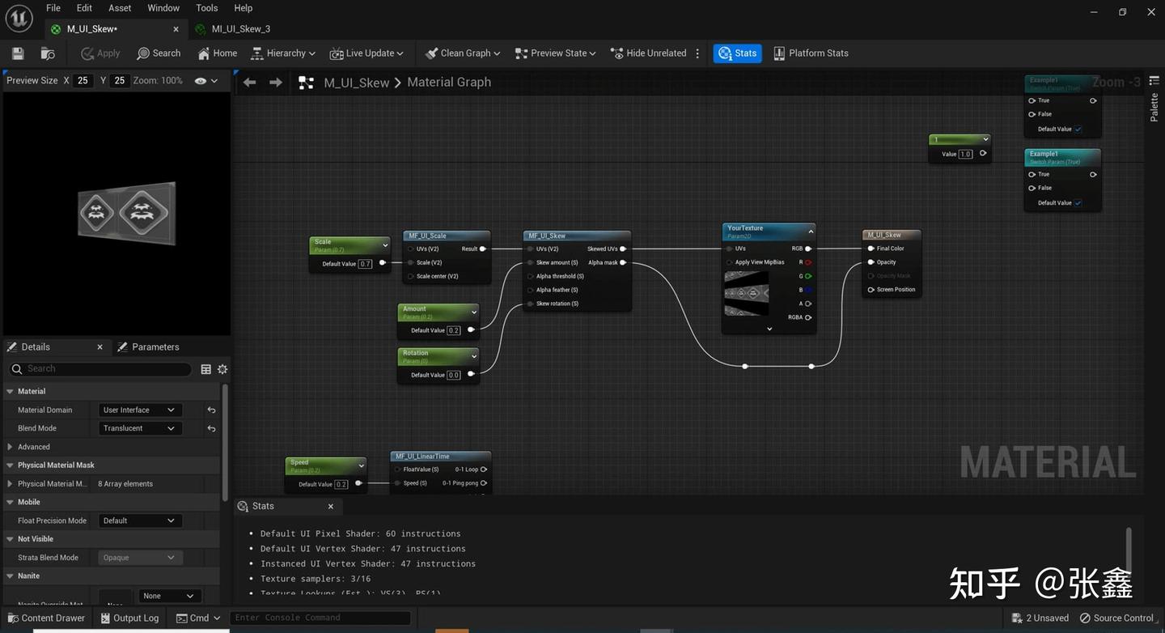Click the Browse to asset icon
Viewport: 1165px width, 633px height.
coord(48,53)
